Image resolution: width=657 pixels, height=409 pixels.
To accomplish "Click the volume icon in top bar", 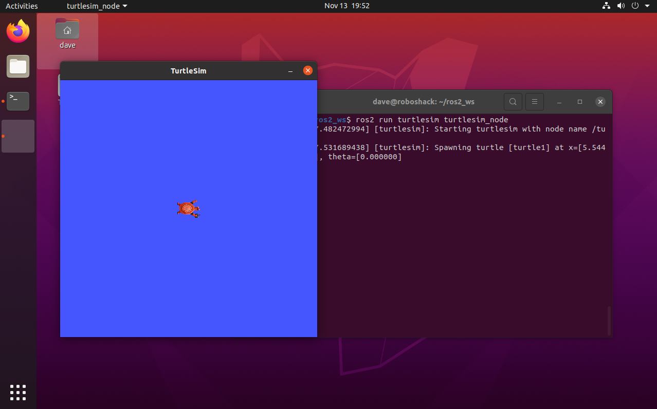I will pyautogui.click(x=620, y=6).
